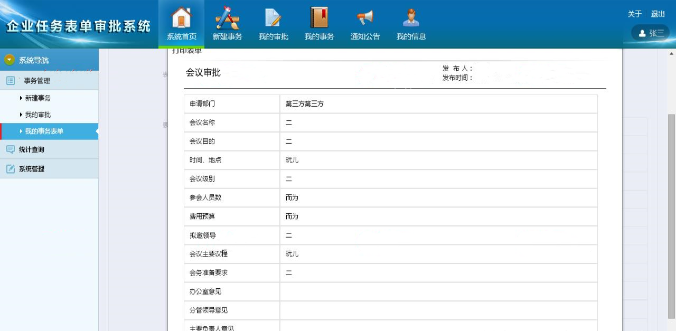Click the 关于 link
Image resolution: width=676 pixels, height=331 pixels.
[x=634, y=14]
